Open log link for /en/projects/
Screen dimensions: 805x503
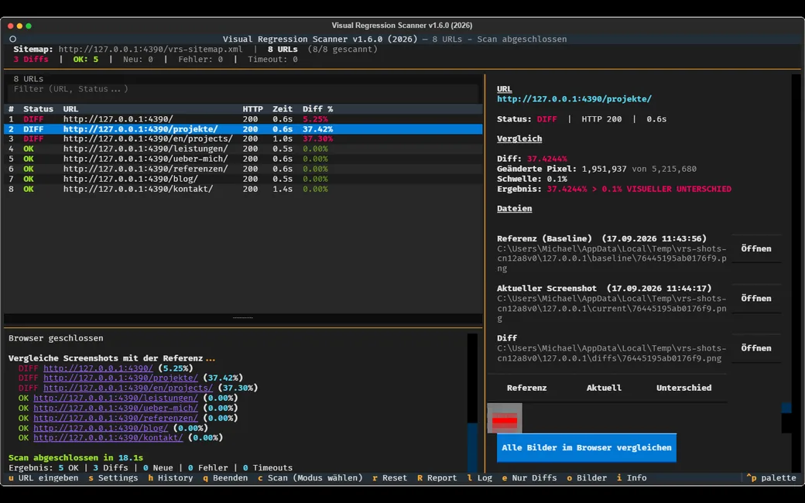pyautogui.click(x=128, y=388)
